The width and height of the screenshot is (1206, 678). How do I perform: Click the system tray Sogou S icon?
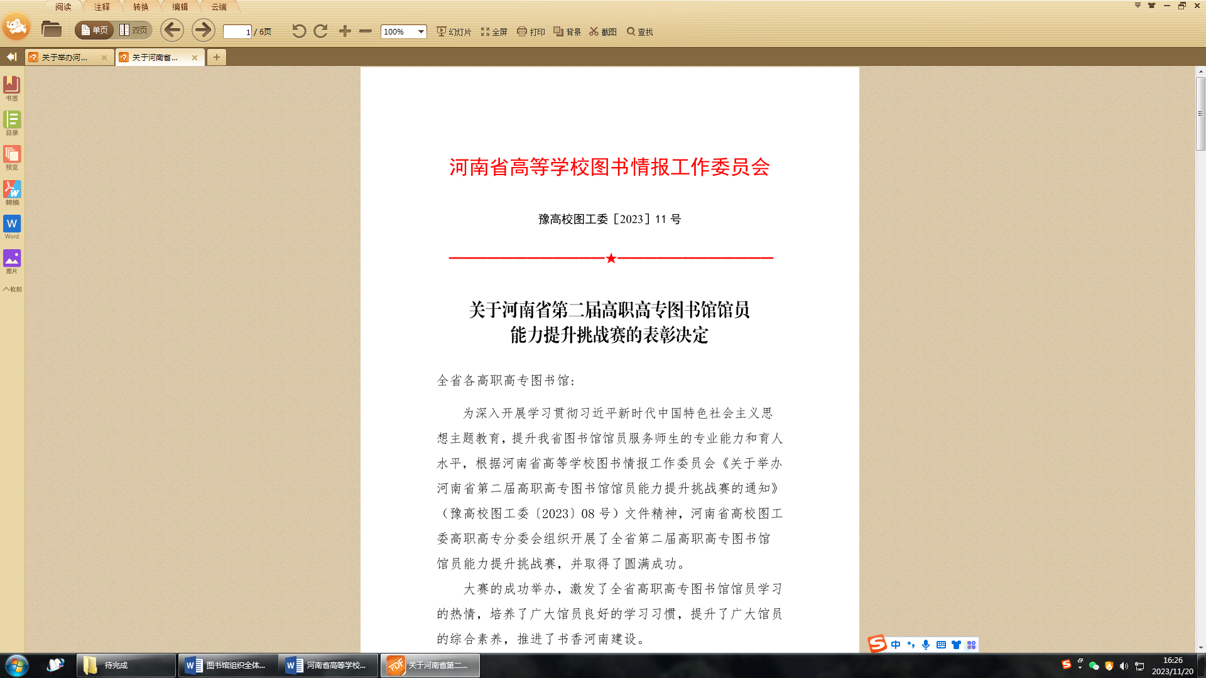click(1066, 664)
